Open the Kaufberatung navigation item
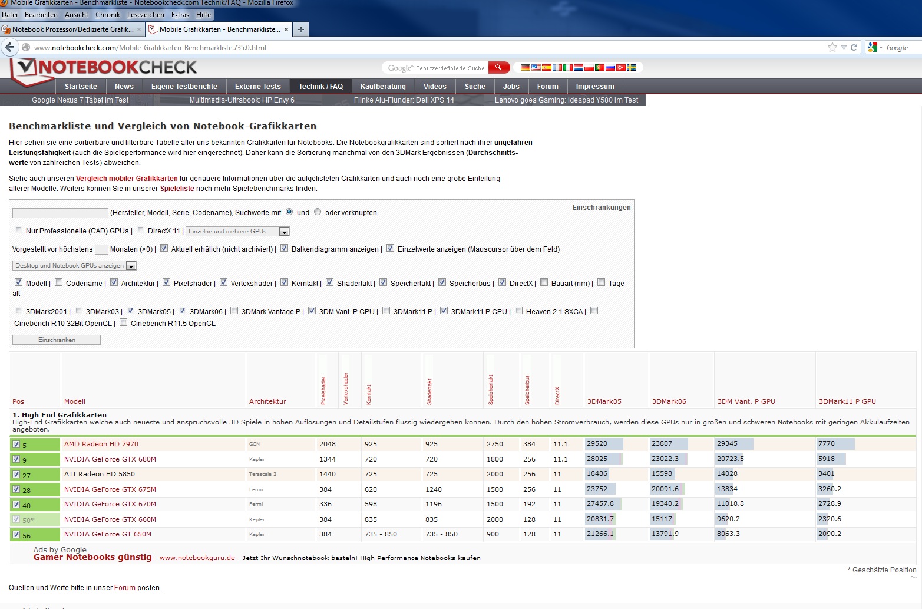This screenshot has width=922, height=609. point(383,87)
